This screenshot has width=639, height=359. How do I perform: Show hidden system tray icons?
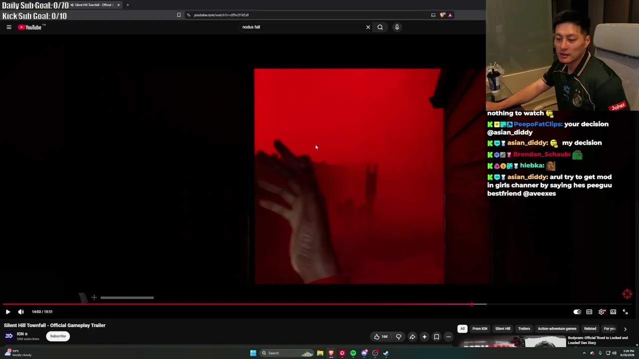click(584, 353)
